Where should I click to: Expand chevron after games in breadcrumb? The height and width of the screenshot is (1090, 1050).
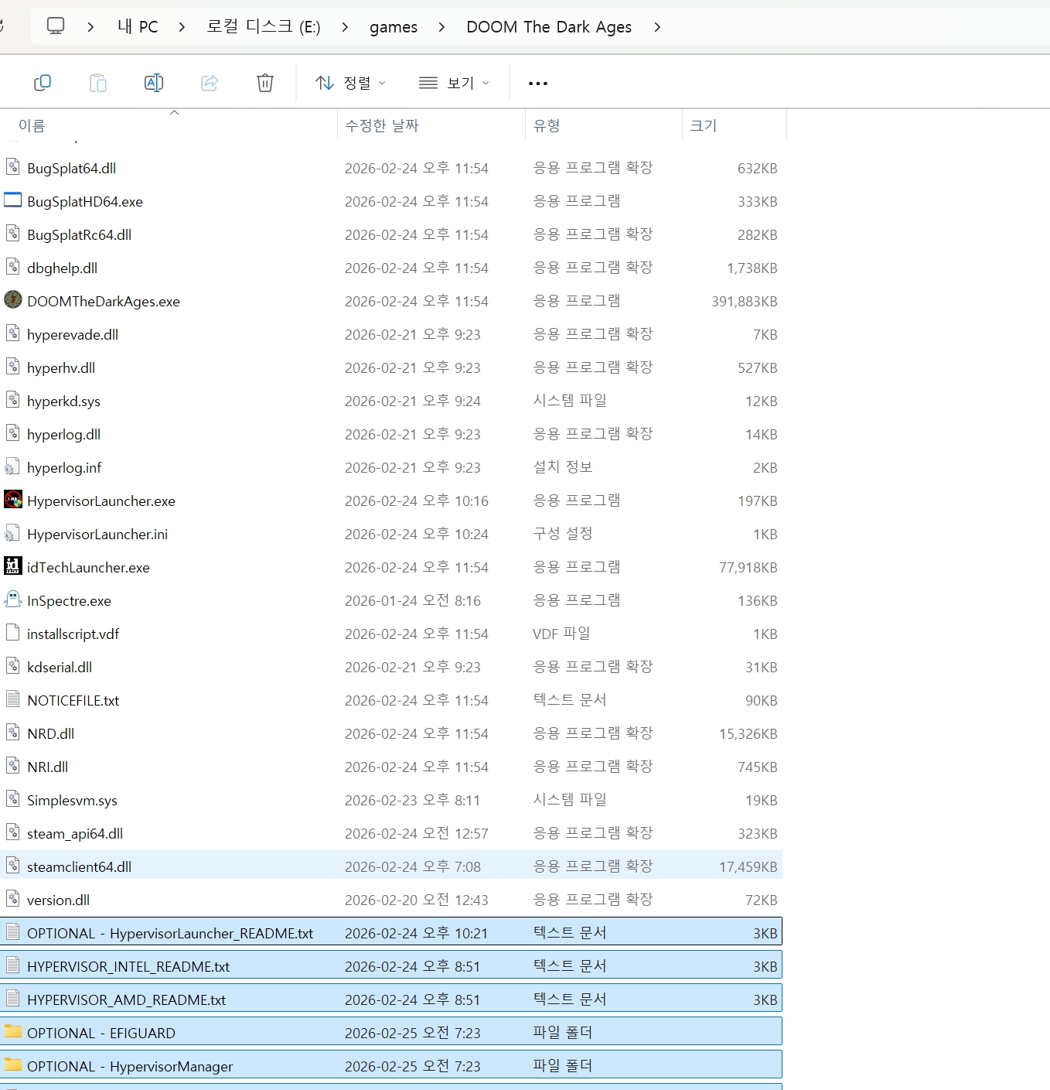(441, 27)
